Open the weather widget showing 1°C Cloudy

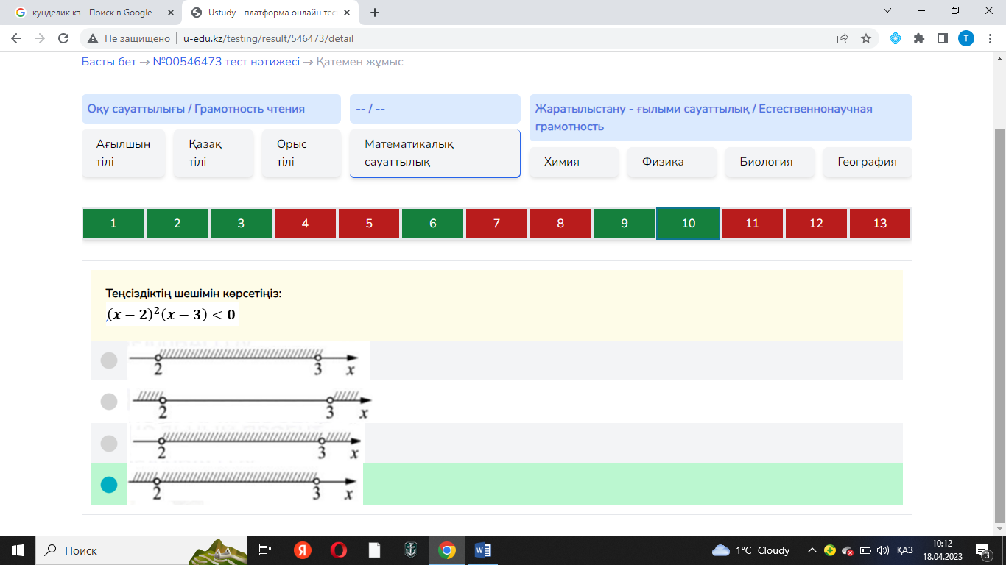point(751,550)
